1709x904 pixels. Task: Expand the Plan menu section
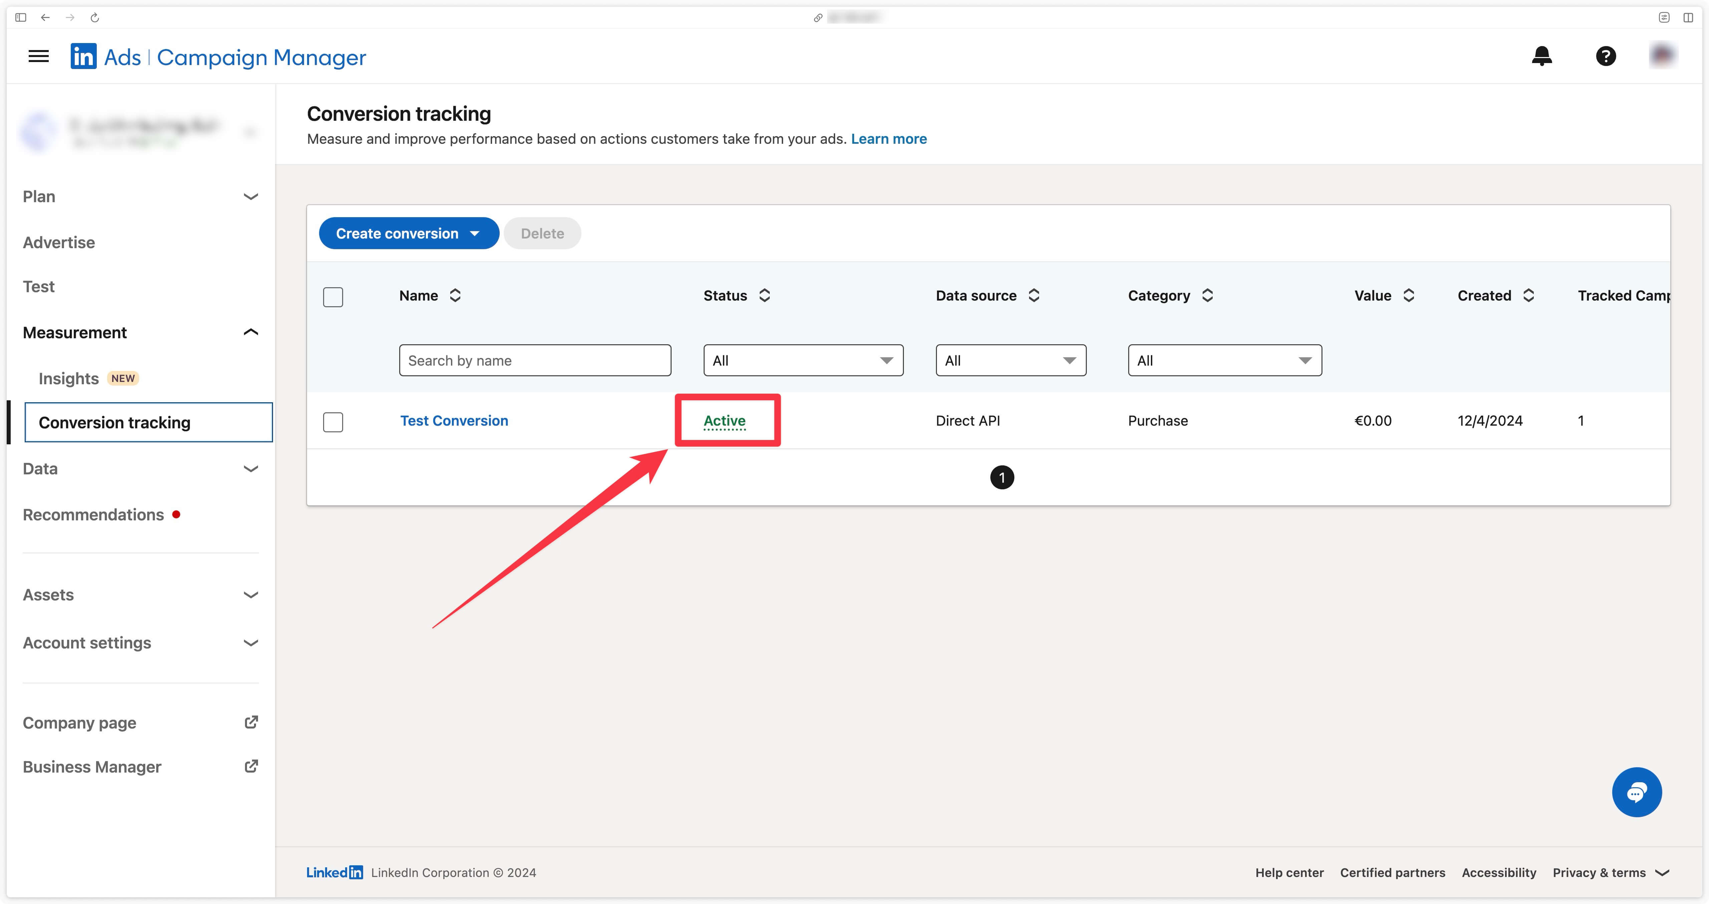pos(140,195)
